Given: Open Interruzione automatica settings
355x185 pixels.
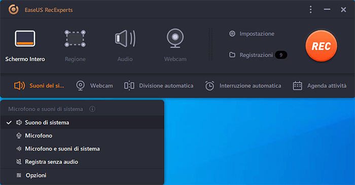Looking at the screenshot, I should pos(243,86).
